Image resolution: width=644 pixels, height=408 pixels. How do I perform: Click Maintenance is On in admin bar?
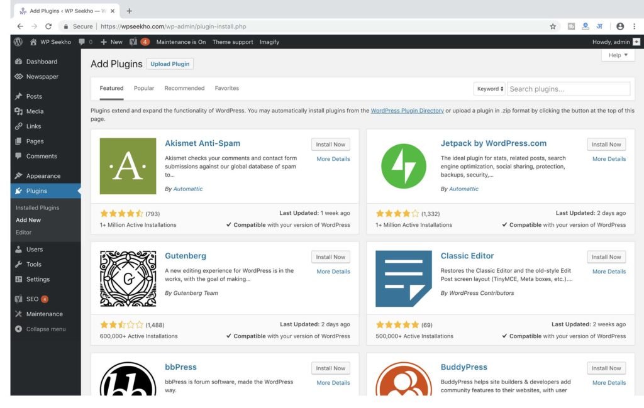coord(180,42)
